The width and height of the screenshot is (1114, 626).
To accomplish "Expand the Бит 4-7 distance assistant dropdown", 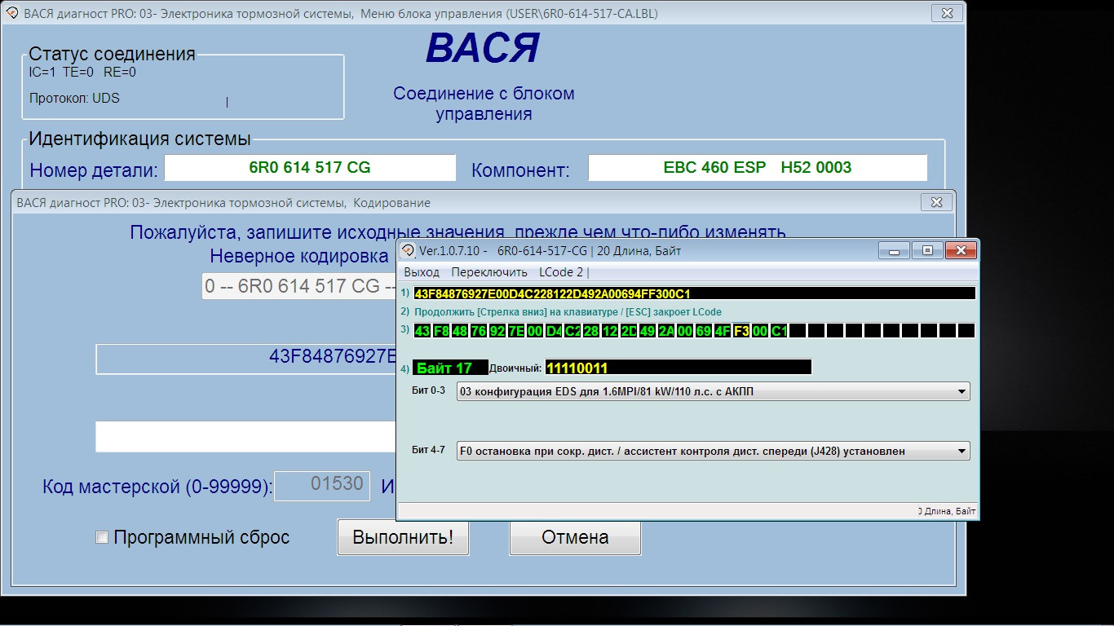I will pyautogui.click(x=714, y=451).
